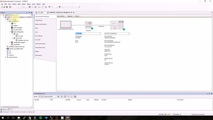Switch to the POUs panel tab
The image size is (213, 120).
pyautogui.click(x=10, y=109)
